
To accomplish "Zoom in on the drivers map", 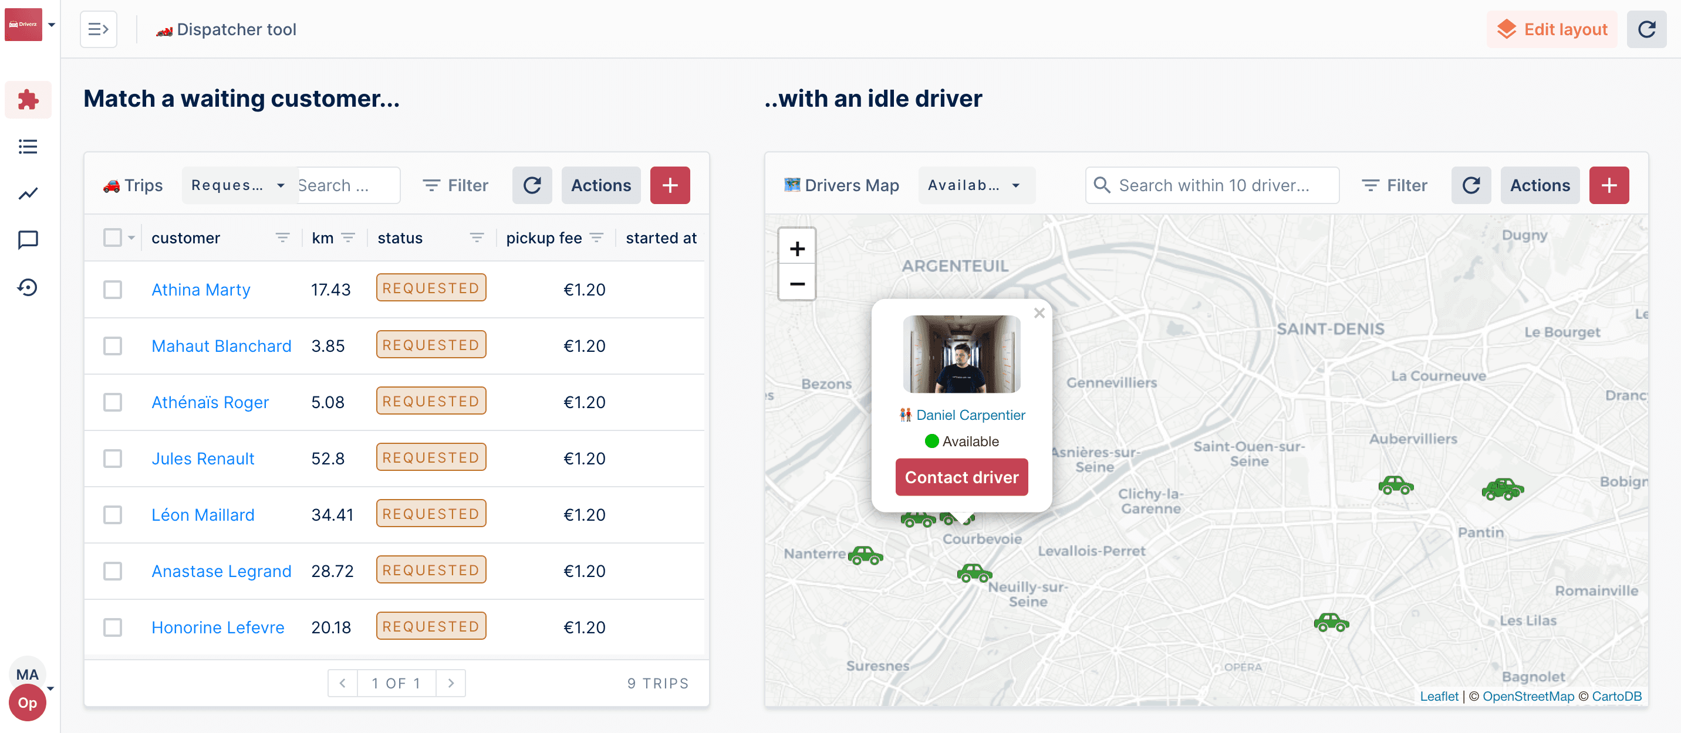I will [797, 249].
